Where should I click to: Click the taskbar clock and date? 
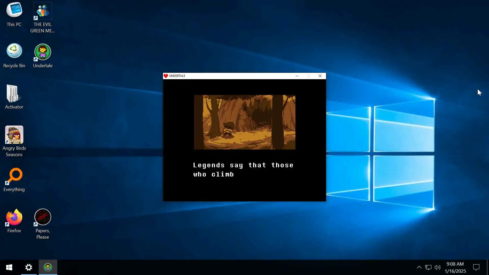[455, 267]
